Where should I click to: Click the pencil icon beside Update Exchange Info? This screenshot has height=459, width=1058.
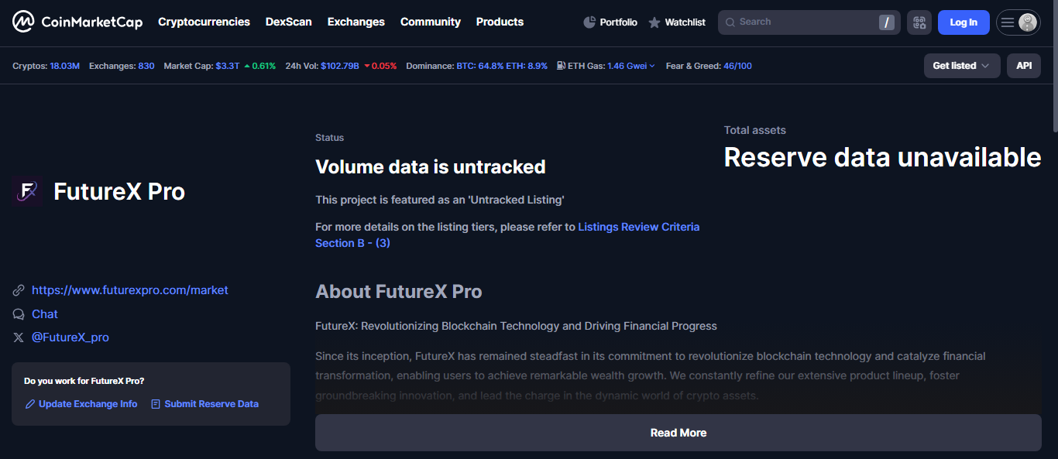pyautogui.click(x=29, y=404)
